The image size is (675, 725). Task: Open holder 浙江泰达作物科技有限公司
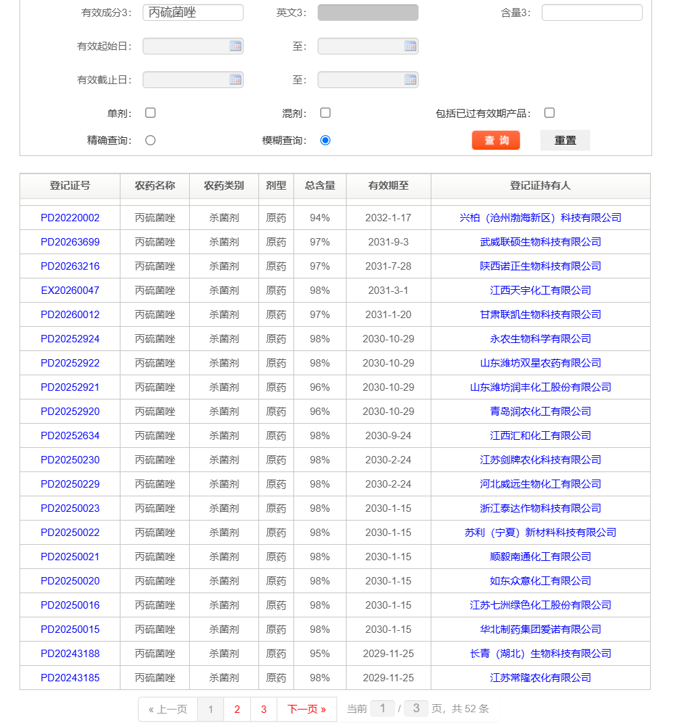click(x=540, y=508)
